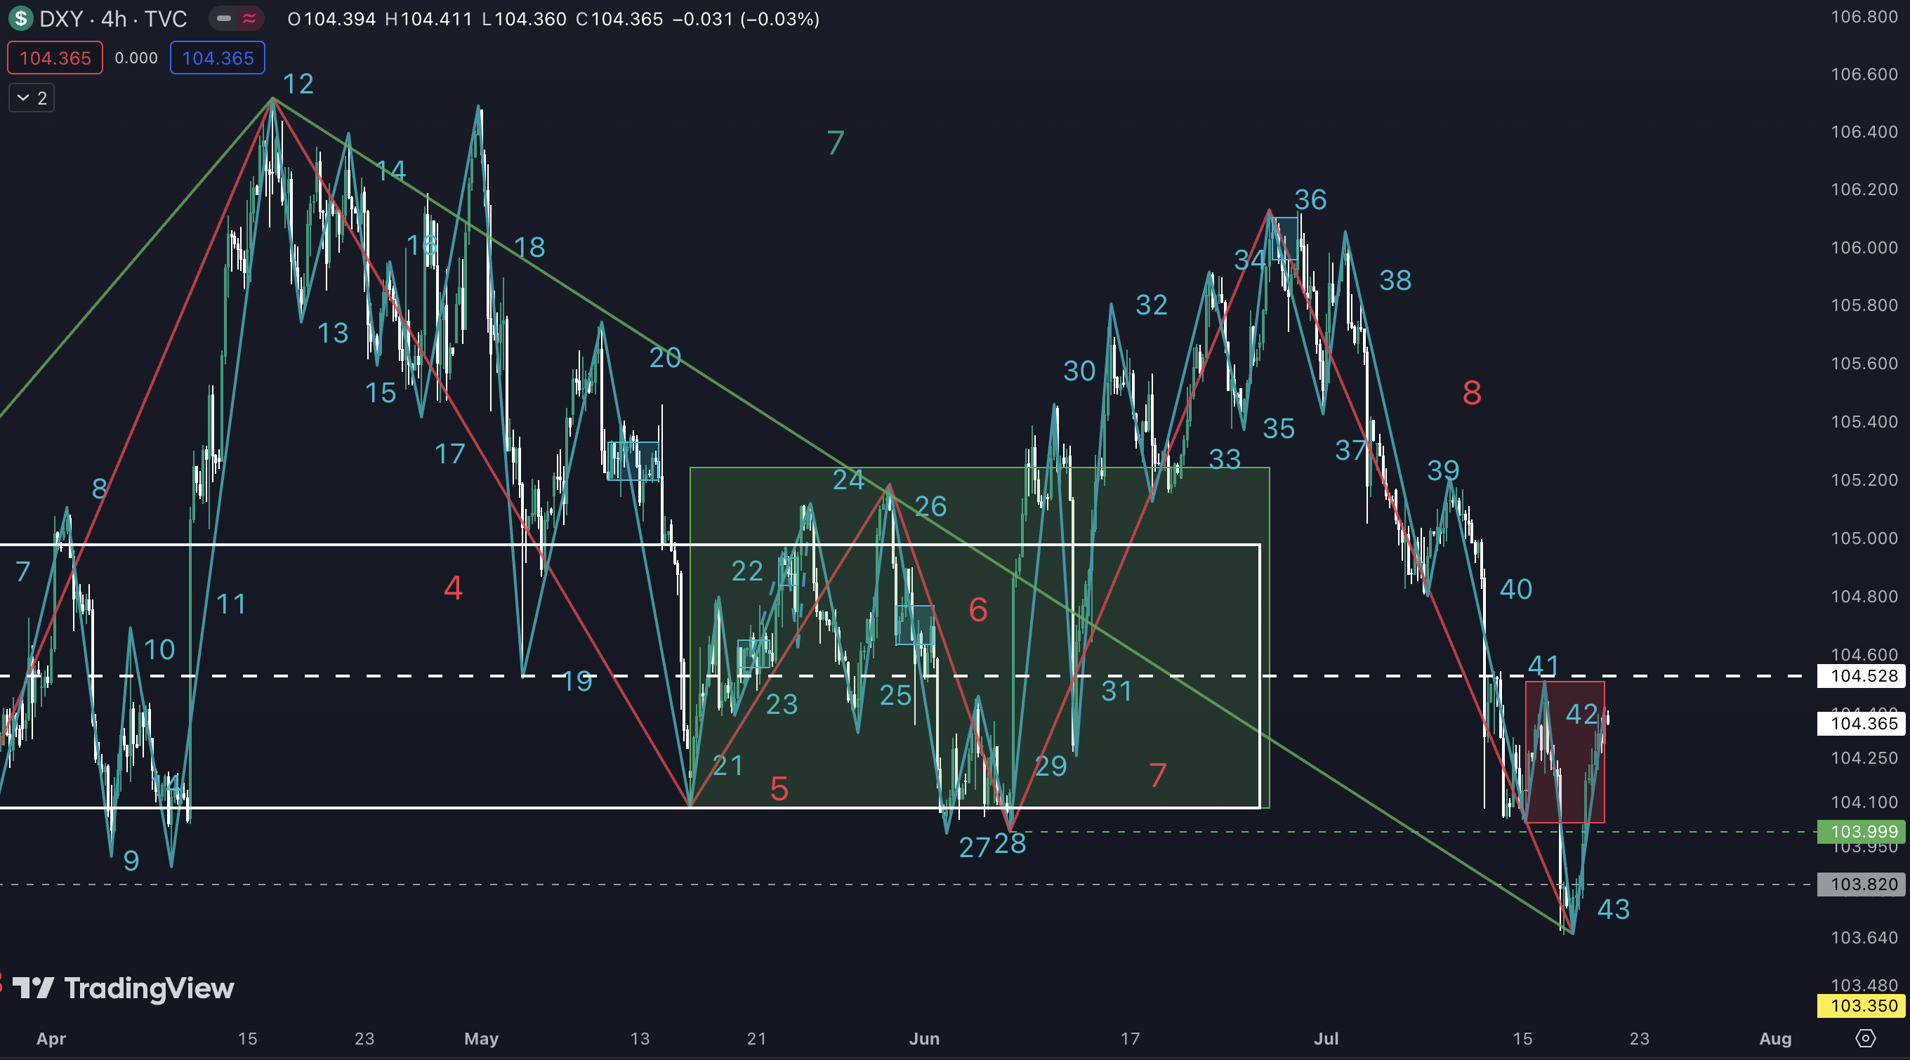Click the gray 103.820 price label
The width and height of the screenshot is (1910, 1060).
pos(1862,885)
